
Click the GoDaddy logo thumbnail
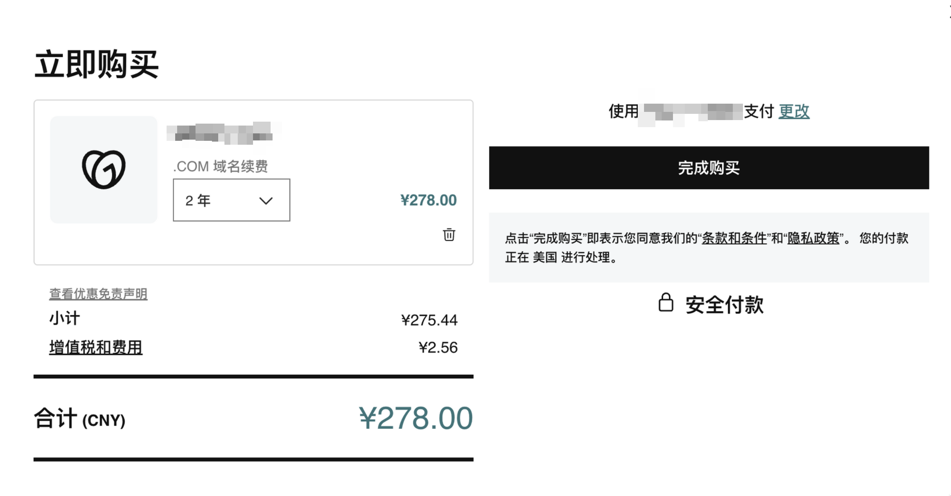click(104, 169)
